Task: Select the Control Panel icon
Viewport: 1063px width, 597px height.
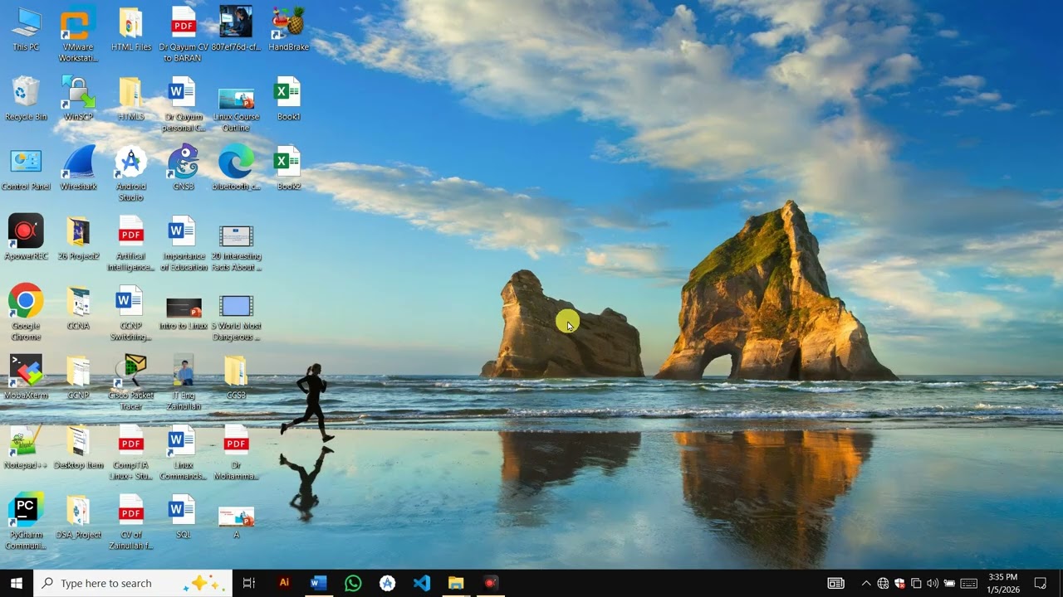Action: pyautogui.click(x=26, y=168)
